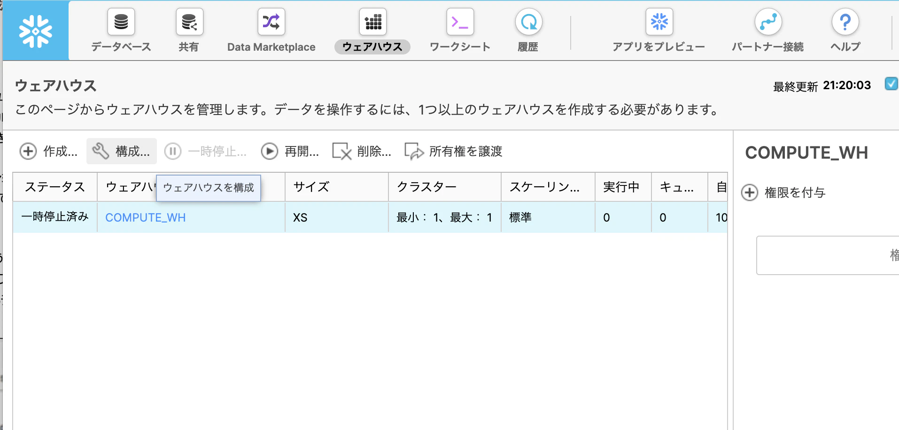Click the 最終更新 21:20:03 timestamp
The image size is (899, 430).
pyautogui.click(x=822, y=86)
